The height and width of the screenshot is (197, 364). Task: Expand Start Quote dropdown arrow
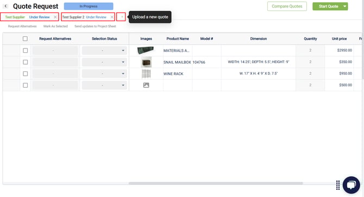coord(345,7)
